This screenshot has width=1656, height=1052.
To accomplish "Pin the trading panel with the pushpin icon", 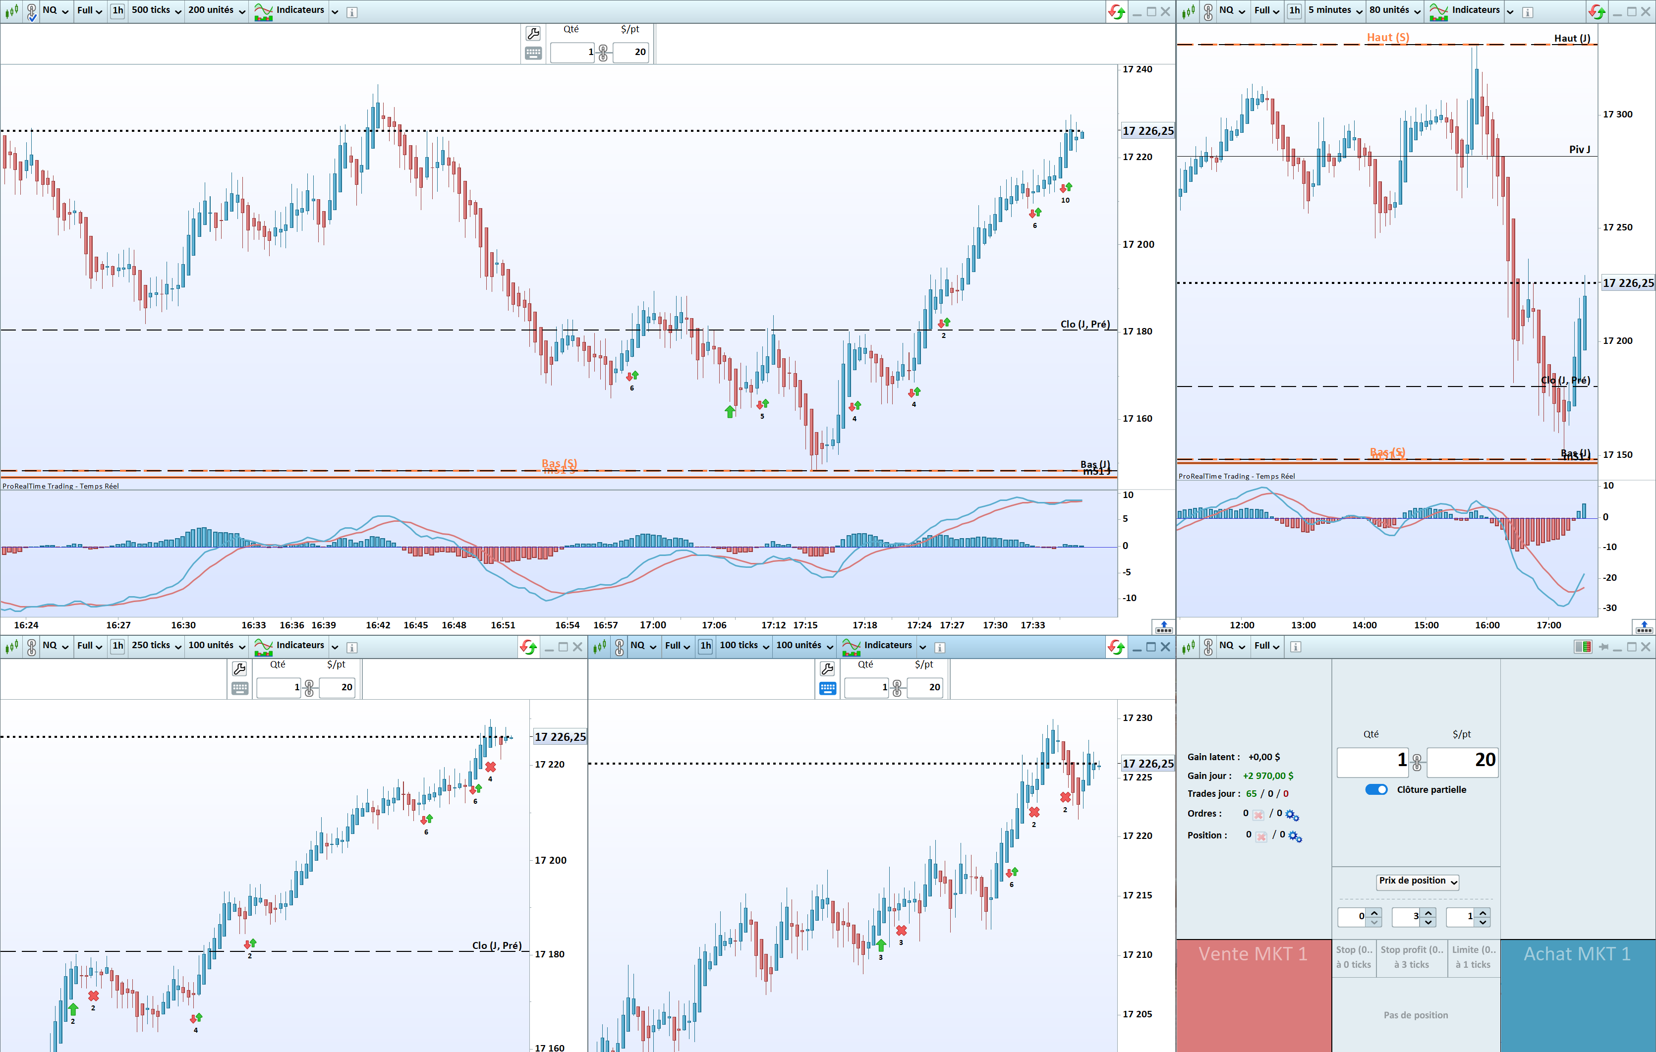I will click(1604, 647).
